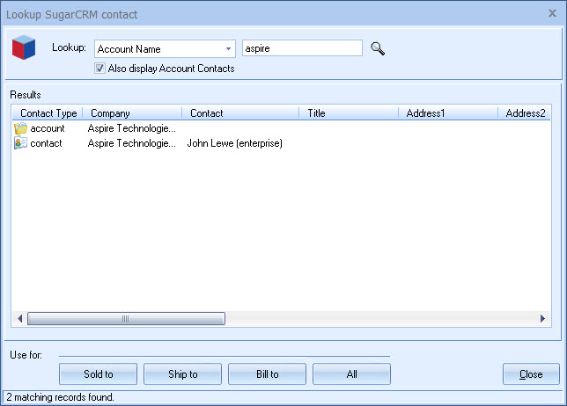Screen dimensions: 567x406
Task: Click the Address1 column header
Action: click(447, 113)
